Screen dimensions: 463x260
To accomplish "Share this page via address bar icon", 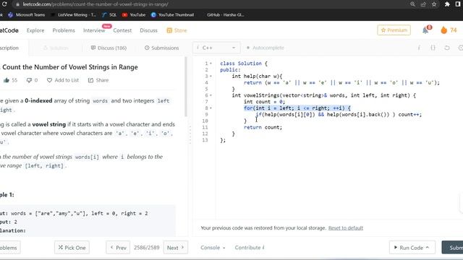I will pos(423,4).
